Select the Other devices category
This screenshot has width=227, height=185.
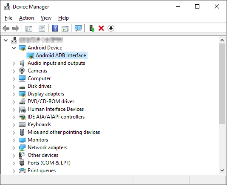[x=43, y=155]
